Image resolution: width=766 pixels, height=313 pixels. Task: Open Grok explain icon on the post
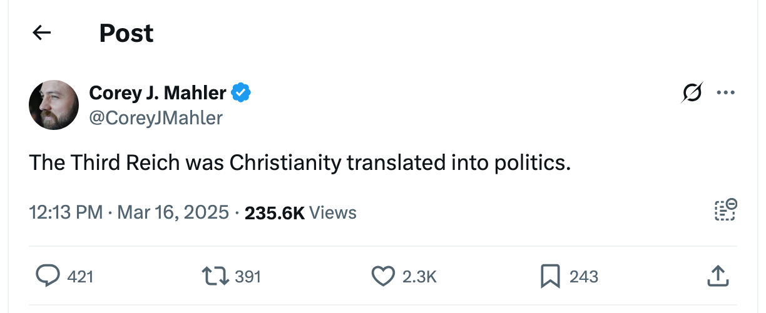coord(692,93)
